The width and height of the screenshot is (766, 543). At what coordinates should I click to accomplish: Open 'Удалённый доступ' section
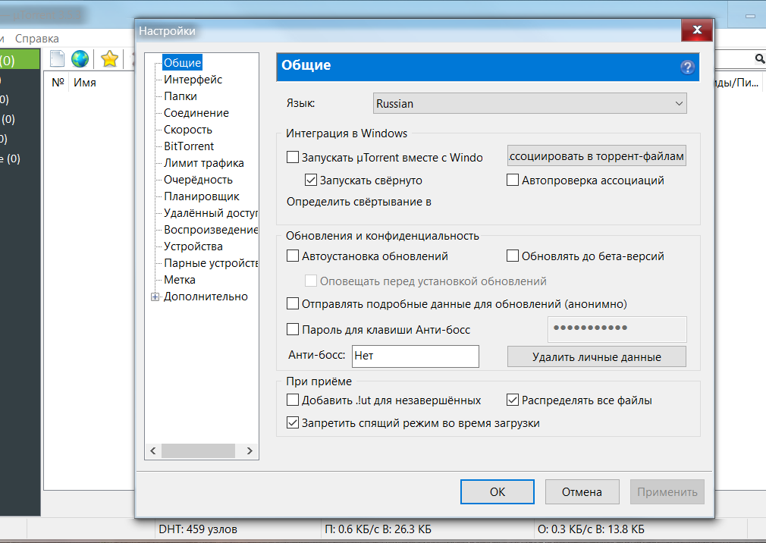(x=211, y=213)
